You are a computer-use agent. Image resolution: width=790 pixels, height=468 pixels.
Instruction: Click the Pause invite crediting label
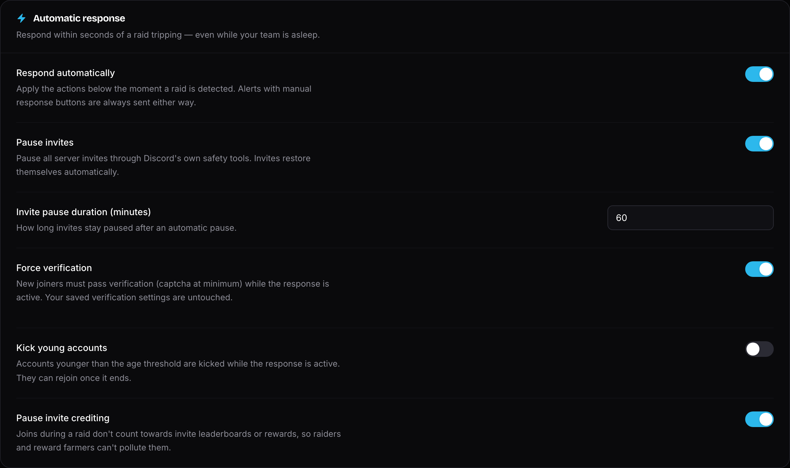point(63,418)
